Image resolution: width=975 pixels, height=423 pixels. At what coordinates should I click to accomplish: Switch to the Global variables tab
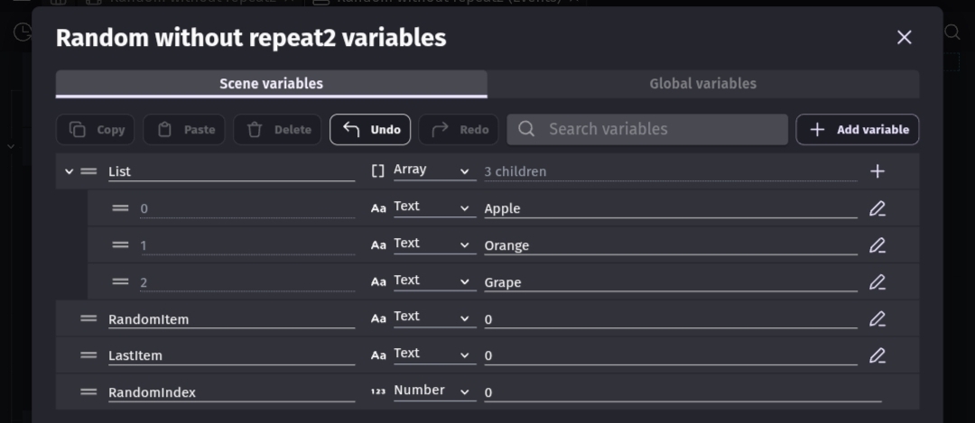(702, 84)
